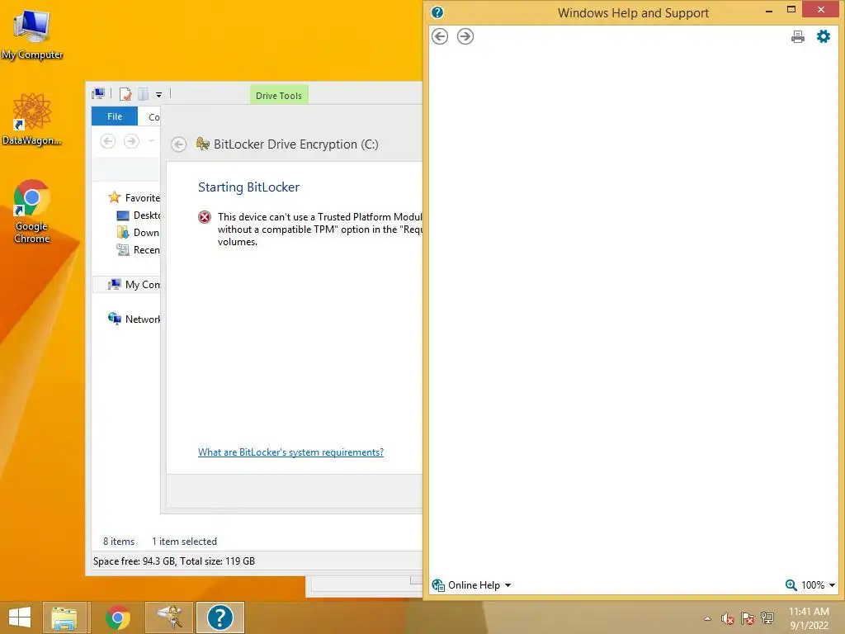Print the help topic using printer icon
845x634 pixels.
coord(798,36)
